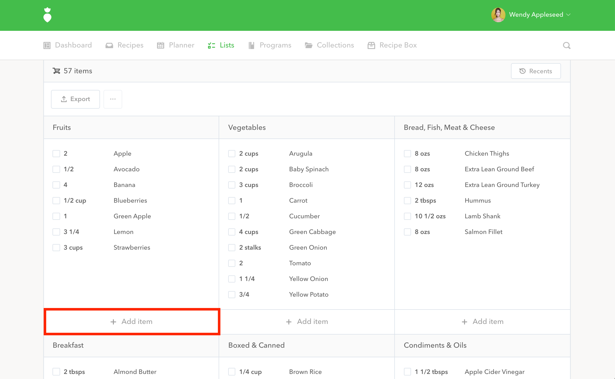Click the Programs book icon
615x379 pixels.
coord(251,45)
